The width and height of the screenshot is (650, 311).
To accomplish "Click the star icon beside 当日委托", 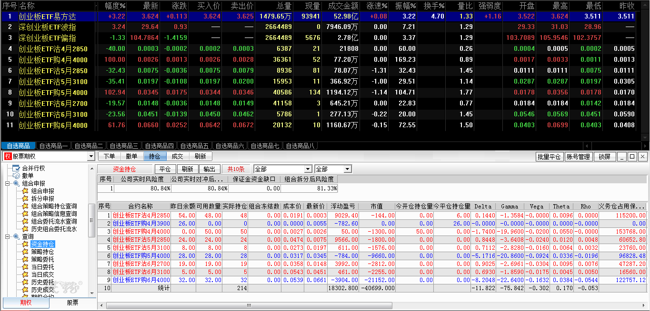I will 25,267.
